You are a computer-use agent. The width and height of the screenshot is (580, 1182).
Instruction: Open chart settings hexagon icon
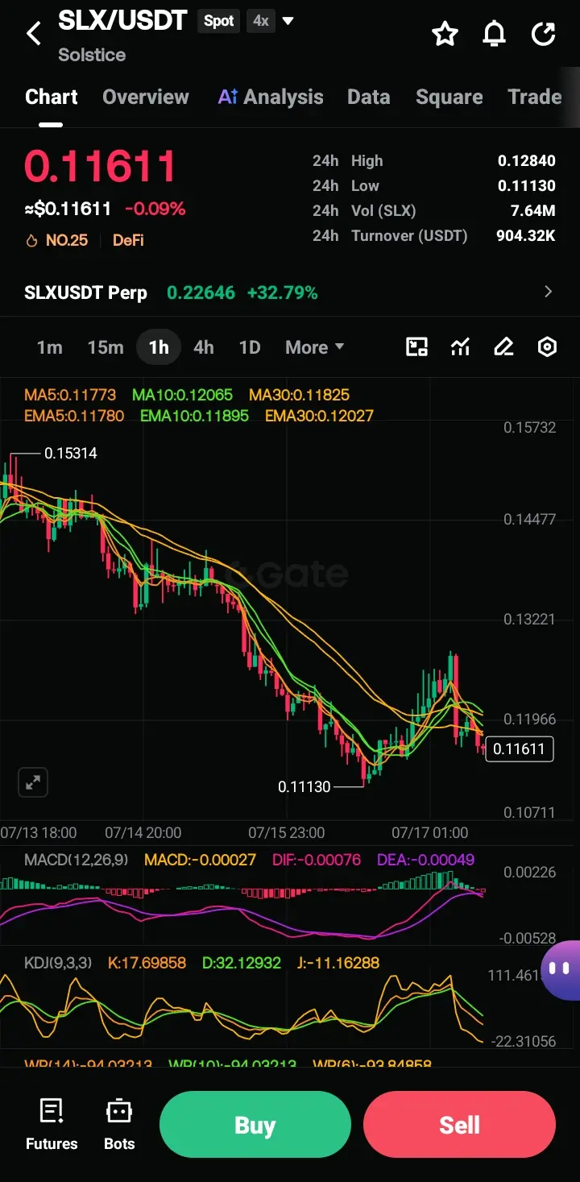547,347
